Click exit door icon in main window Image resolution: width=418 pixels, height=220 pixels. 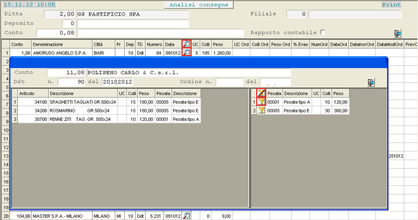point(398,33)
